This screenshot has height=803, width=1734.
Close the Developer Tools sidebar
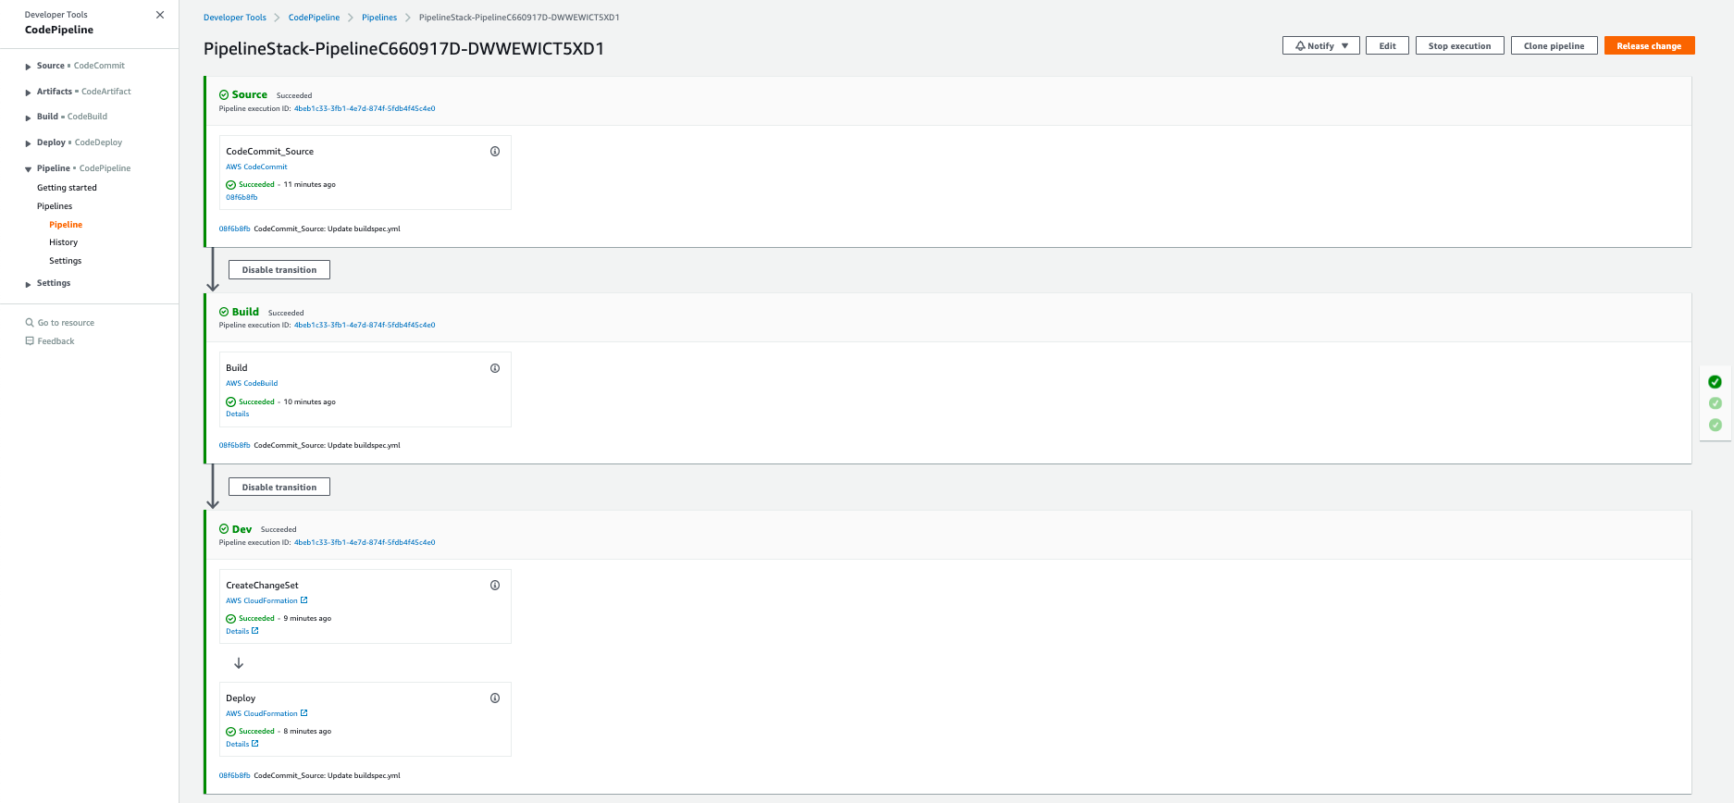click(160, 15)
